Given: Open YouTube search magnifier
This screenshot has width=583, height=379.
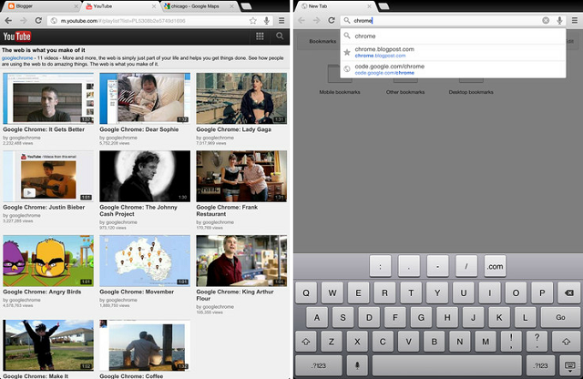Looking at the screenshot, I should coord(280,36).
